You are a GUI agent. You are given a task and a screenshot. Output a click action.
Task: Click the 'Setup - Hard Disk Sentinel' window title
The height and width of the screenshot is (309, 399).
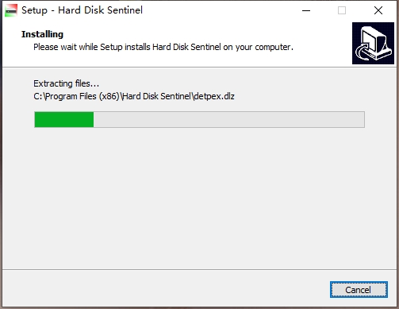pos(82,10)
